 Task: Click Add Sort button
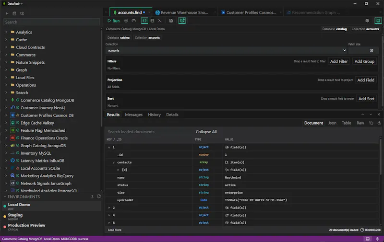point(366,99)
